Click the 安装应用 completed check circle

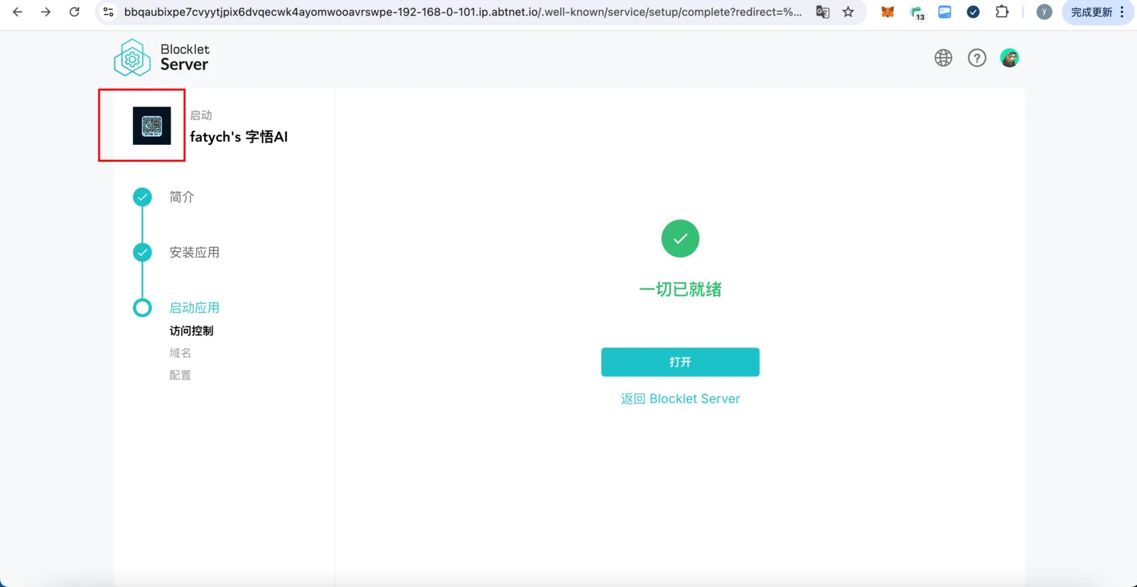click(142, 252)
